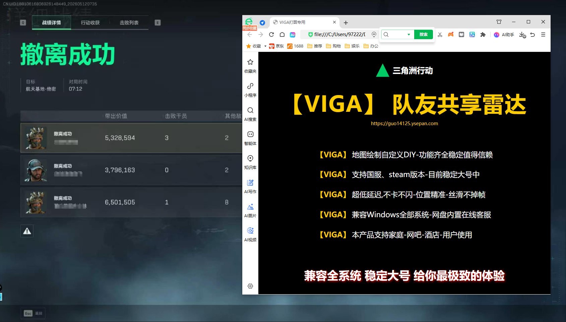Open a new browser tab
The height and width of the screenshot is (322, 566).
(x=346, y=23)
